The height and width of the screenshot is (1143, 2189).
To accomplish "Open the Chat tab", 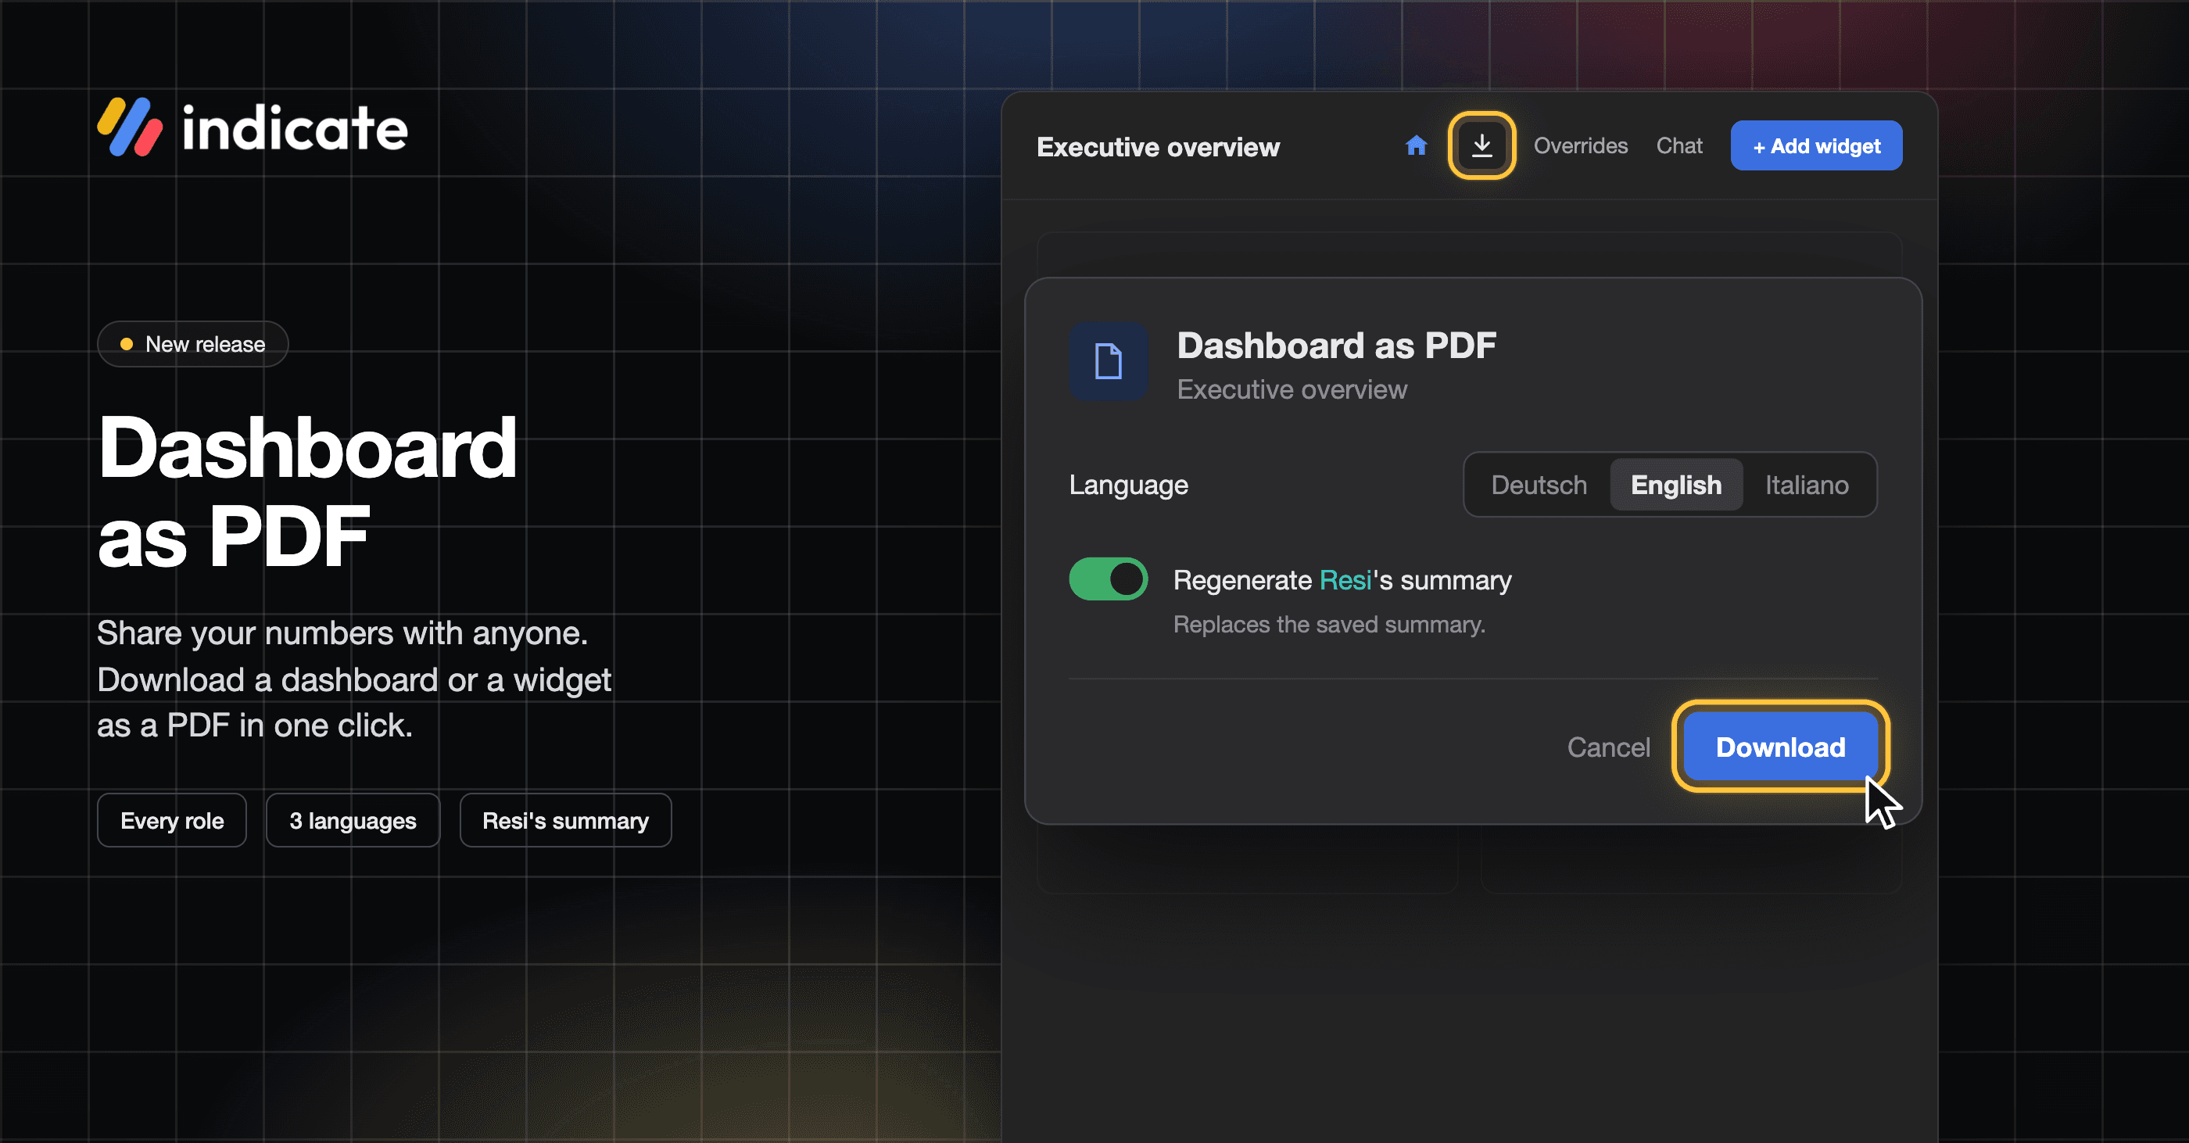I will click(1679, 146).
